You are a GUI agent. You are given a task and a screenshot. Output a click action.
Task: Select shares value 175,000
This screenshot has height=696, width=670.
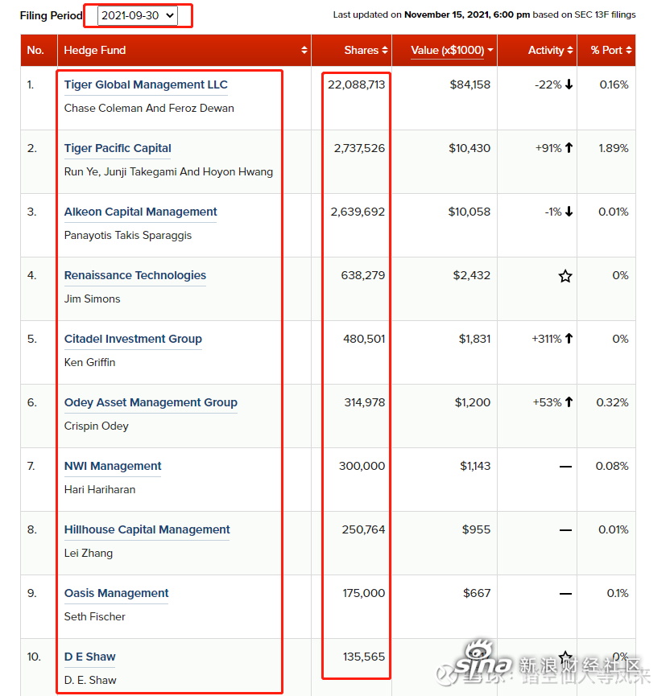(x=364, y=593)
